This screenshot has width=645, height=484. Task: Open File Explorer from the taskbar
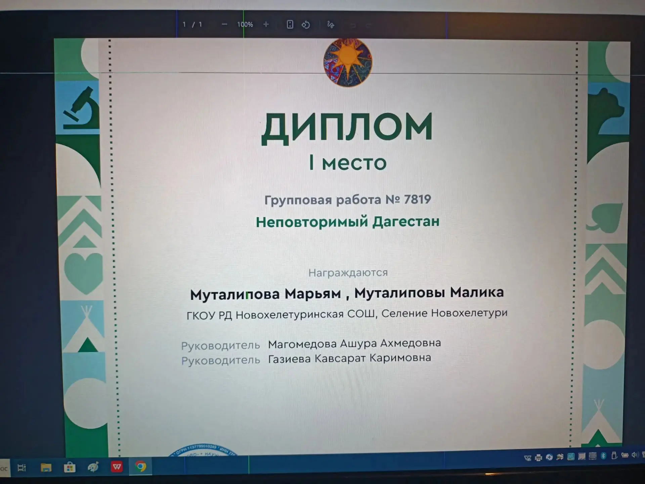[46, 468]
